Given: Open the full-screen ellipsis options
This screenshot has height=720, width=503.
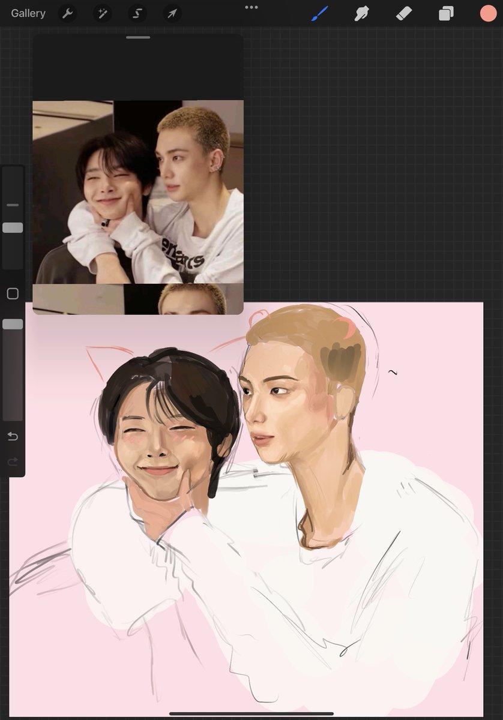Looking at the screenshot, I should click(251, 7).
